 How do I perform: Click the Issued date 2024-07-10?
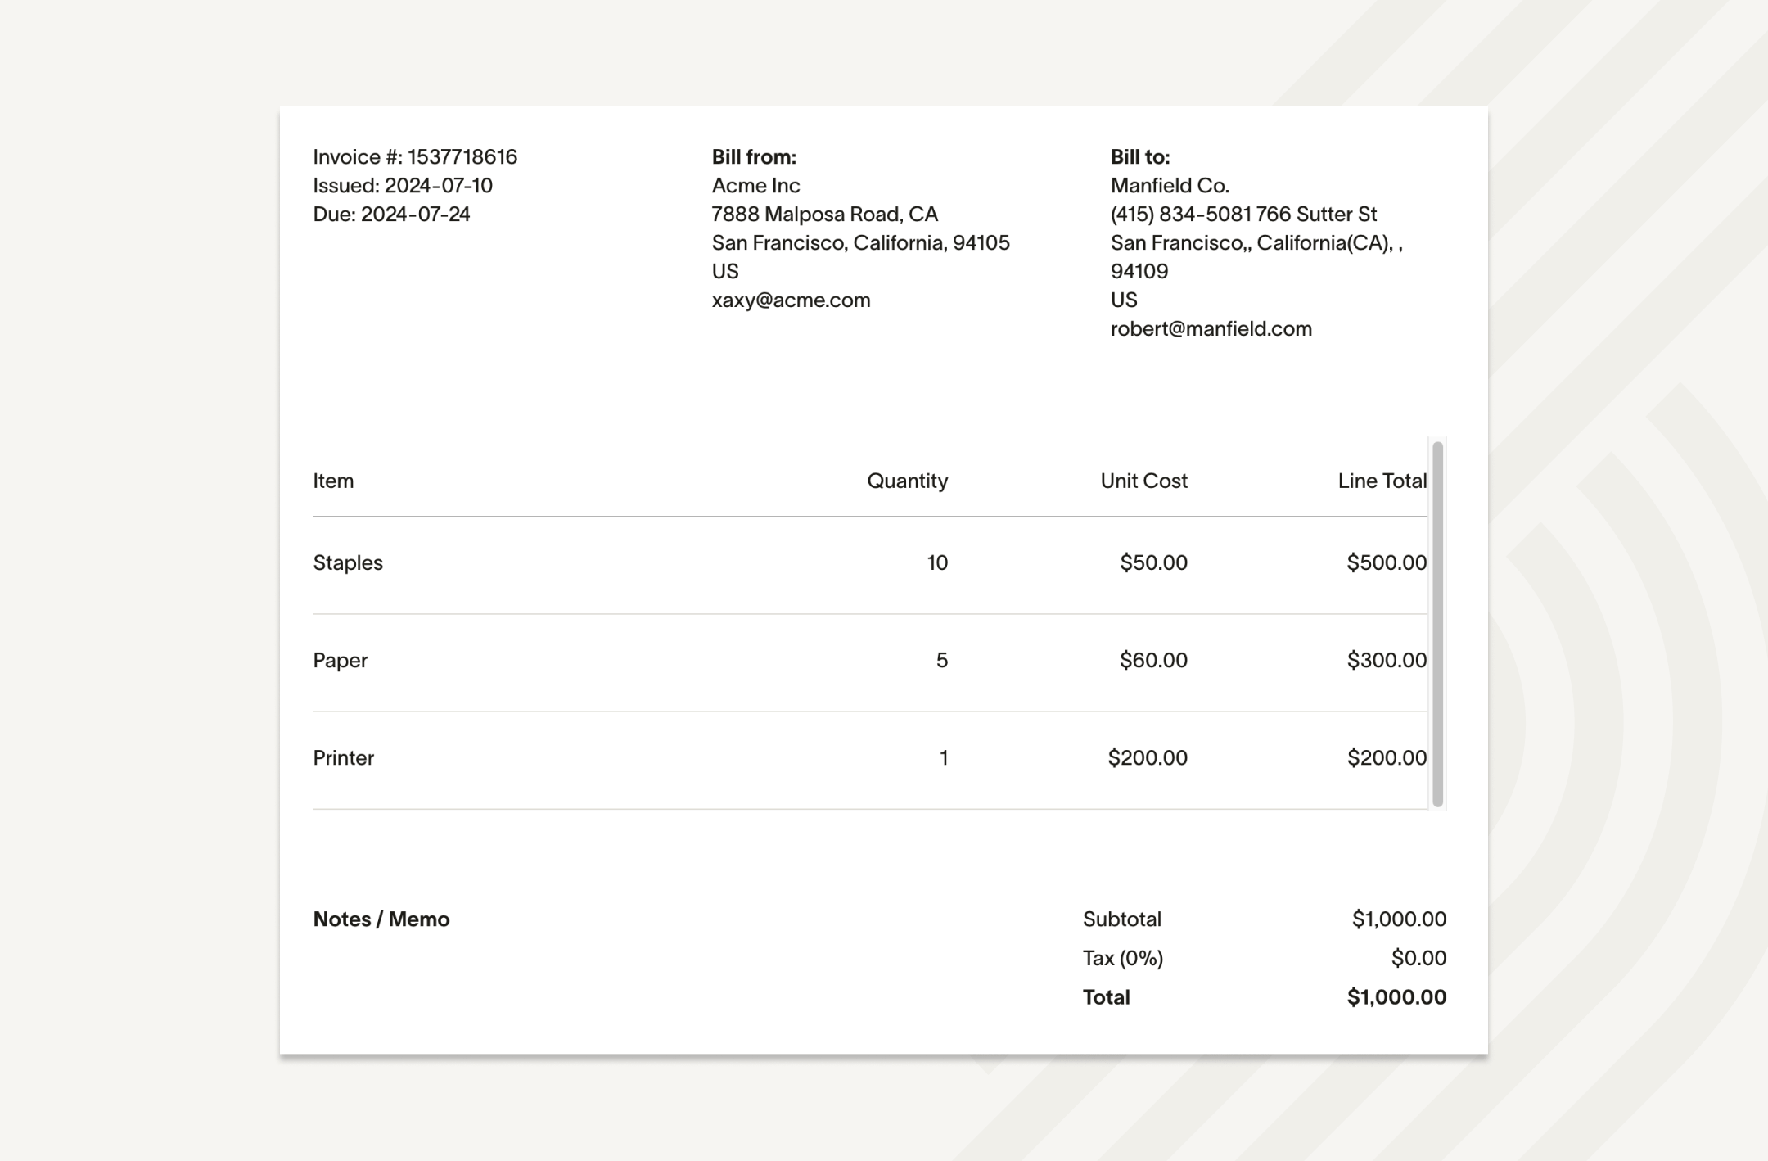coord(439,185)
